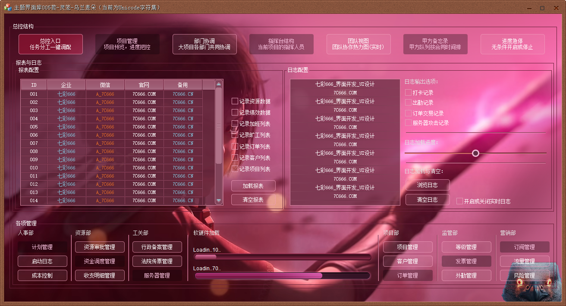The width and height of the screenshot is (566, 306).
Task: Enable the 记录资源数据 checkbox
Action: 235,101
